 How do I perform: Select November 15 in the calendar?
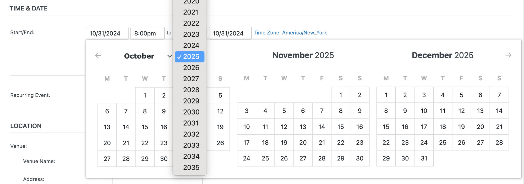pos(341,127)
